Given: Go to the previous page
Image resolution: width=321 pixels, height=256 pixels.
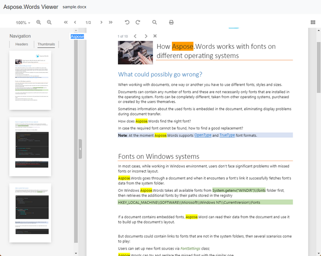Looking at the screenshot, I should coord(75,22).
